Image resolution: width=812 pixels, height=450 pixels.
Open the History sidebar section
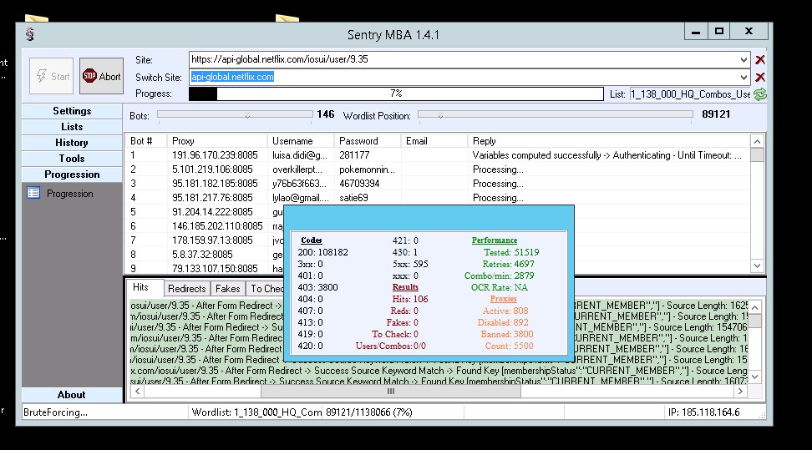pos(72,143)
